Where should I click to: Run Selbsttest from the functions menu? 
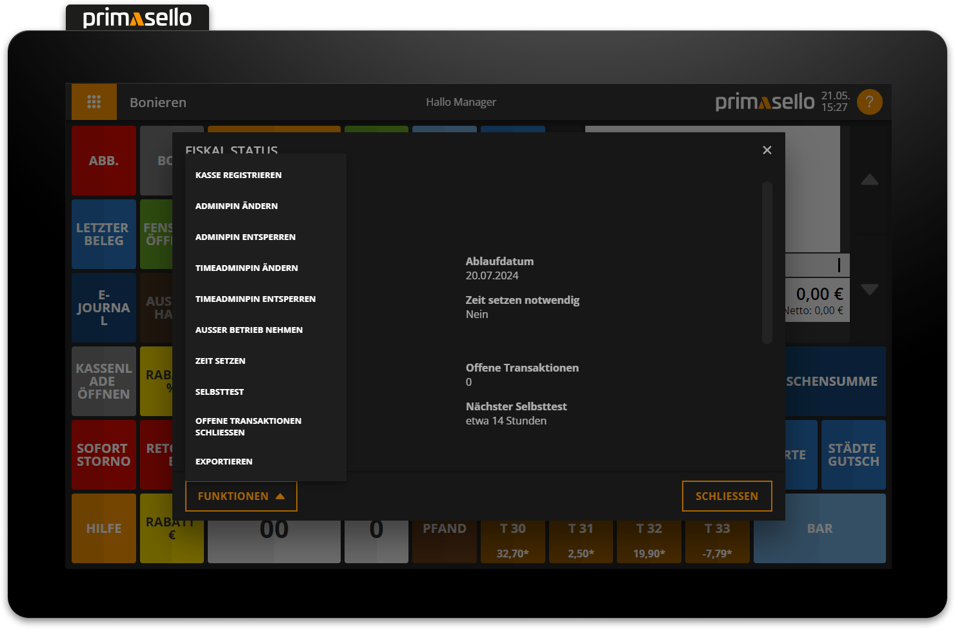pyautogui.click(x=220, y=392)
